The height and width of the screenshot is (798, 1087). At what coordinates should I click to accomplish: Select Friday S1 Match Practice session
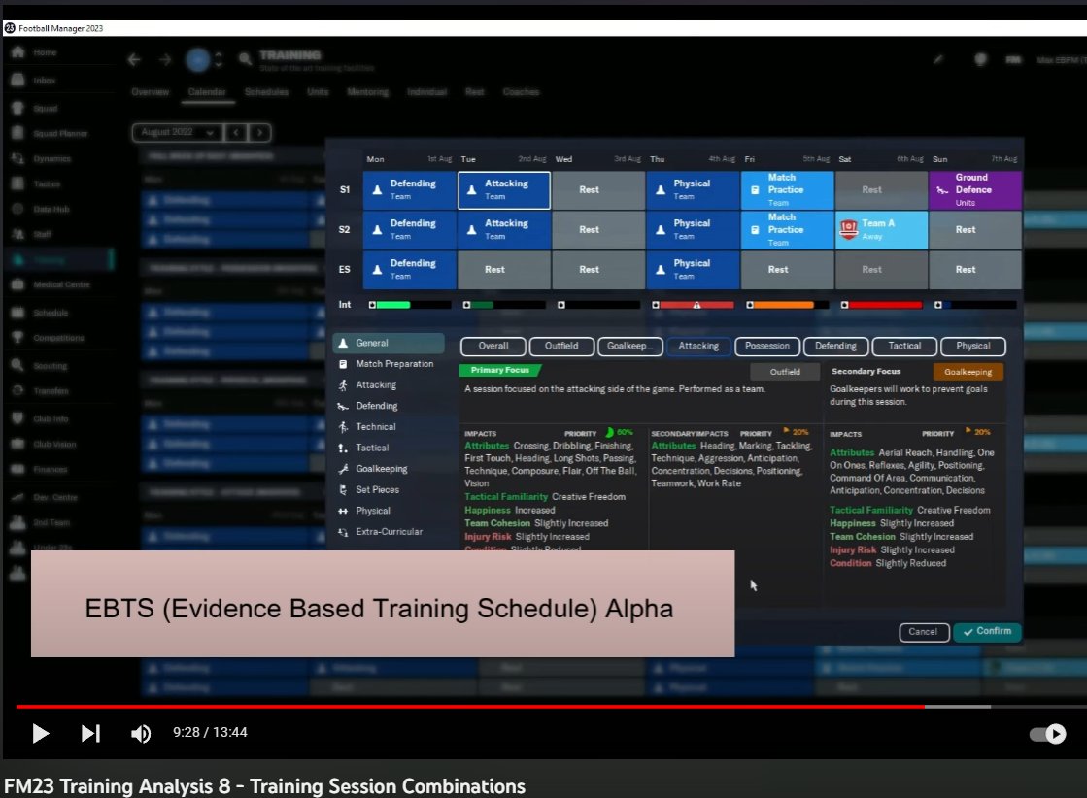[787, 190]
